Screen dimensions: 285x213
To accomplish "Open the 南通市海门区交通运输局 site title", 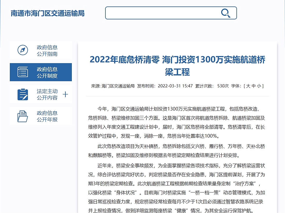I will pos(48,13).
